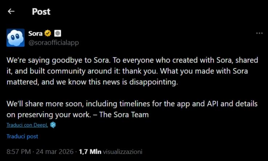Viewport: 268px width, 161px height.
Task: Open the Sora profile avatar
Action: coord(16,38)
